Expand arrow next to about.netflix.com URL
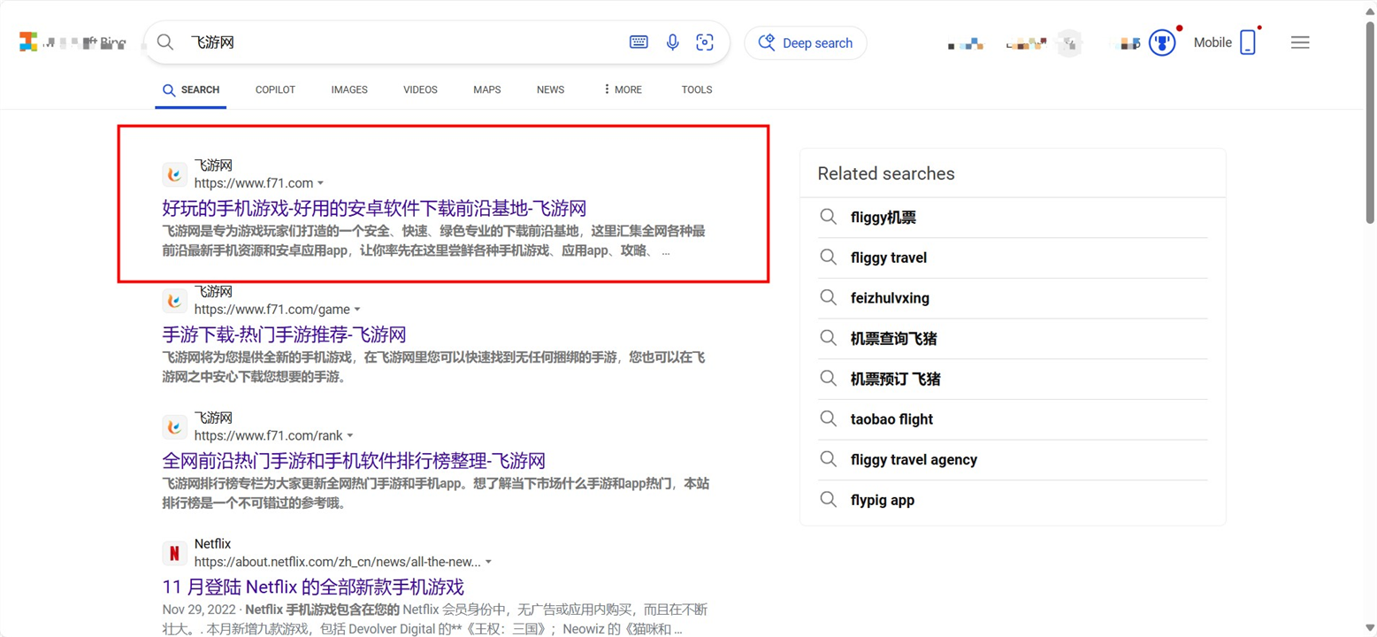This screenshot has width=1377, height=637. (x=488, y=563)
